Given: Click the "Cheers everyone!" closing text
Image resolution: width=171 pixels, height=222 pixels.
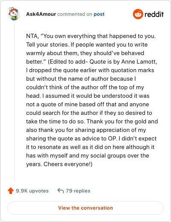Looking at the screenshot, I should (x=67, y=164).
